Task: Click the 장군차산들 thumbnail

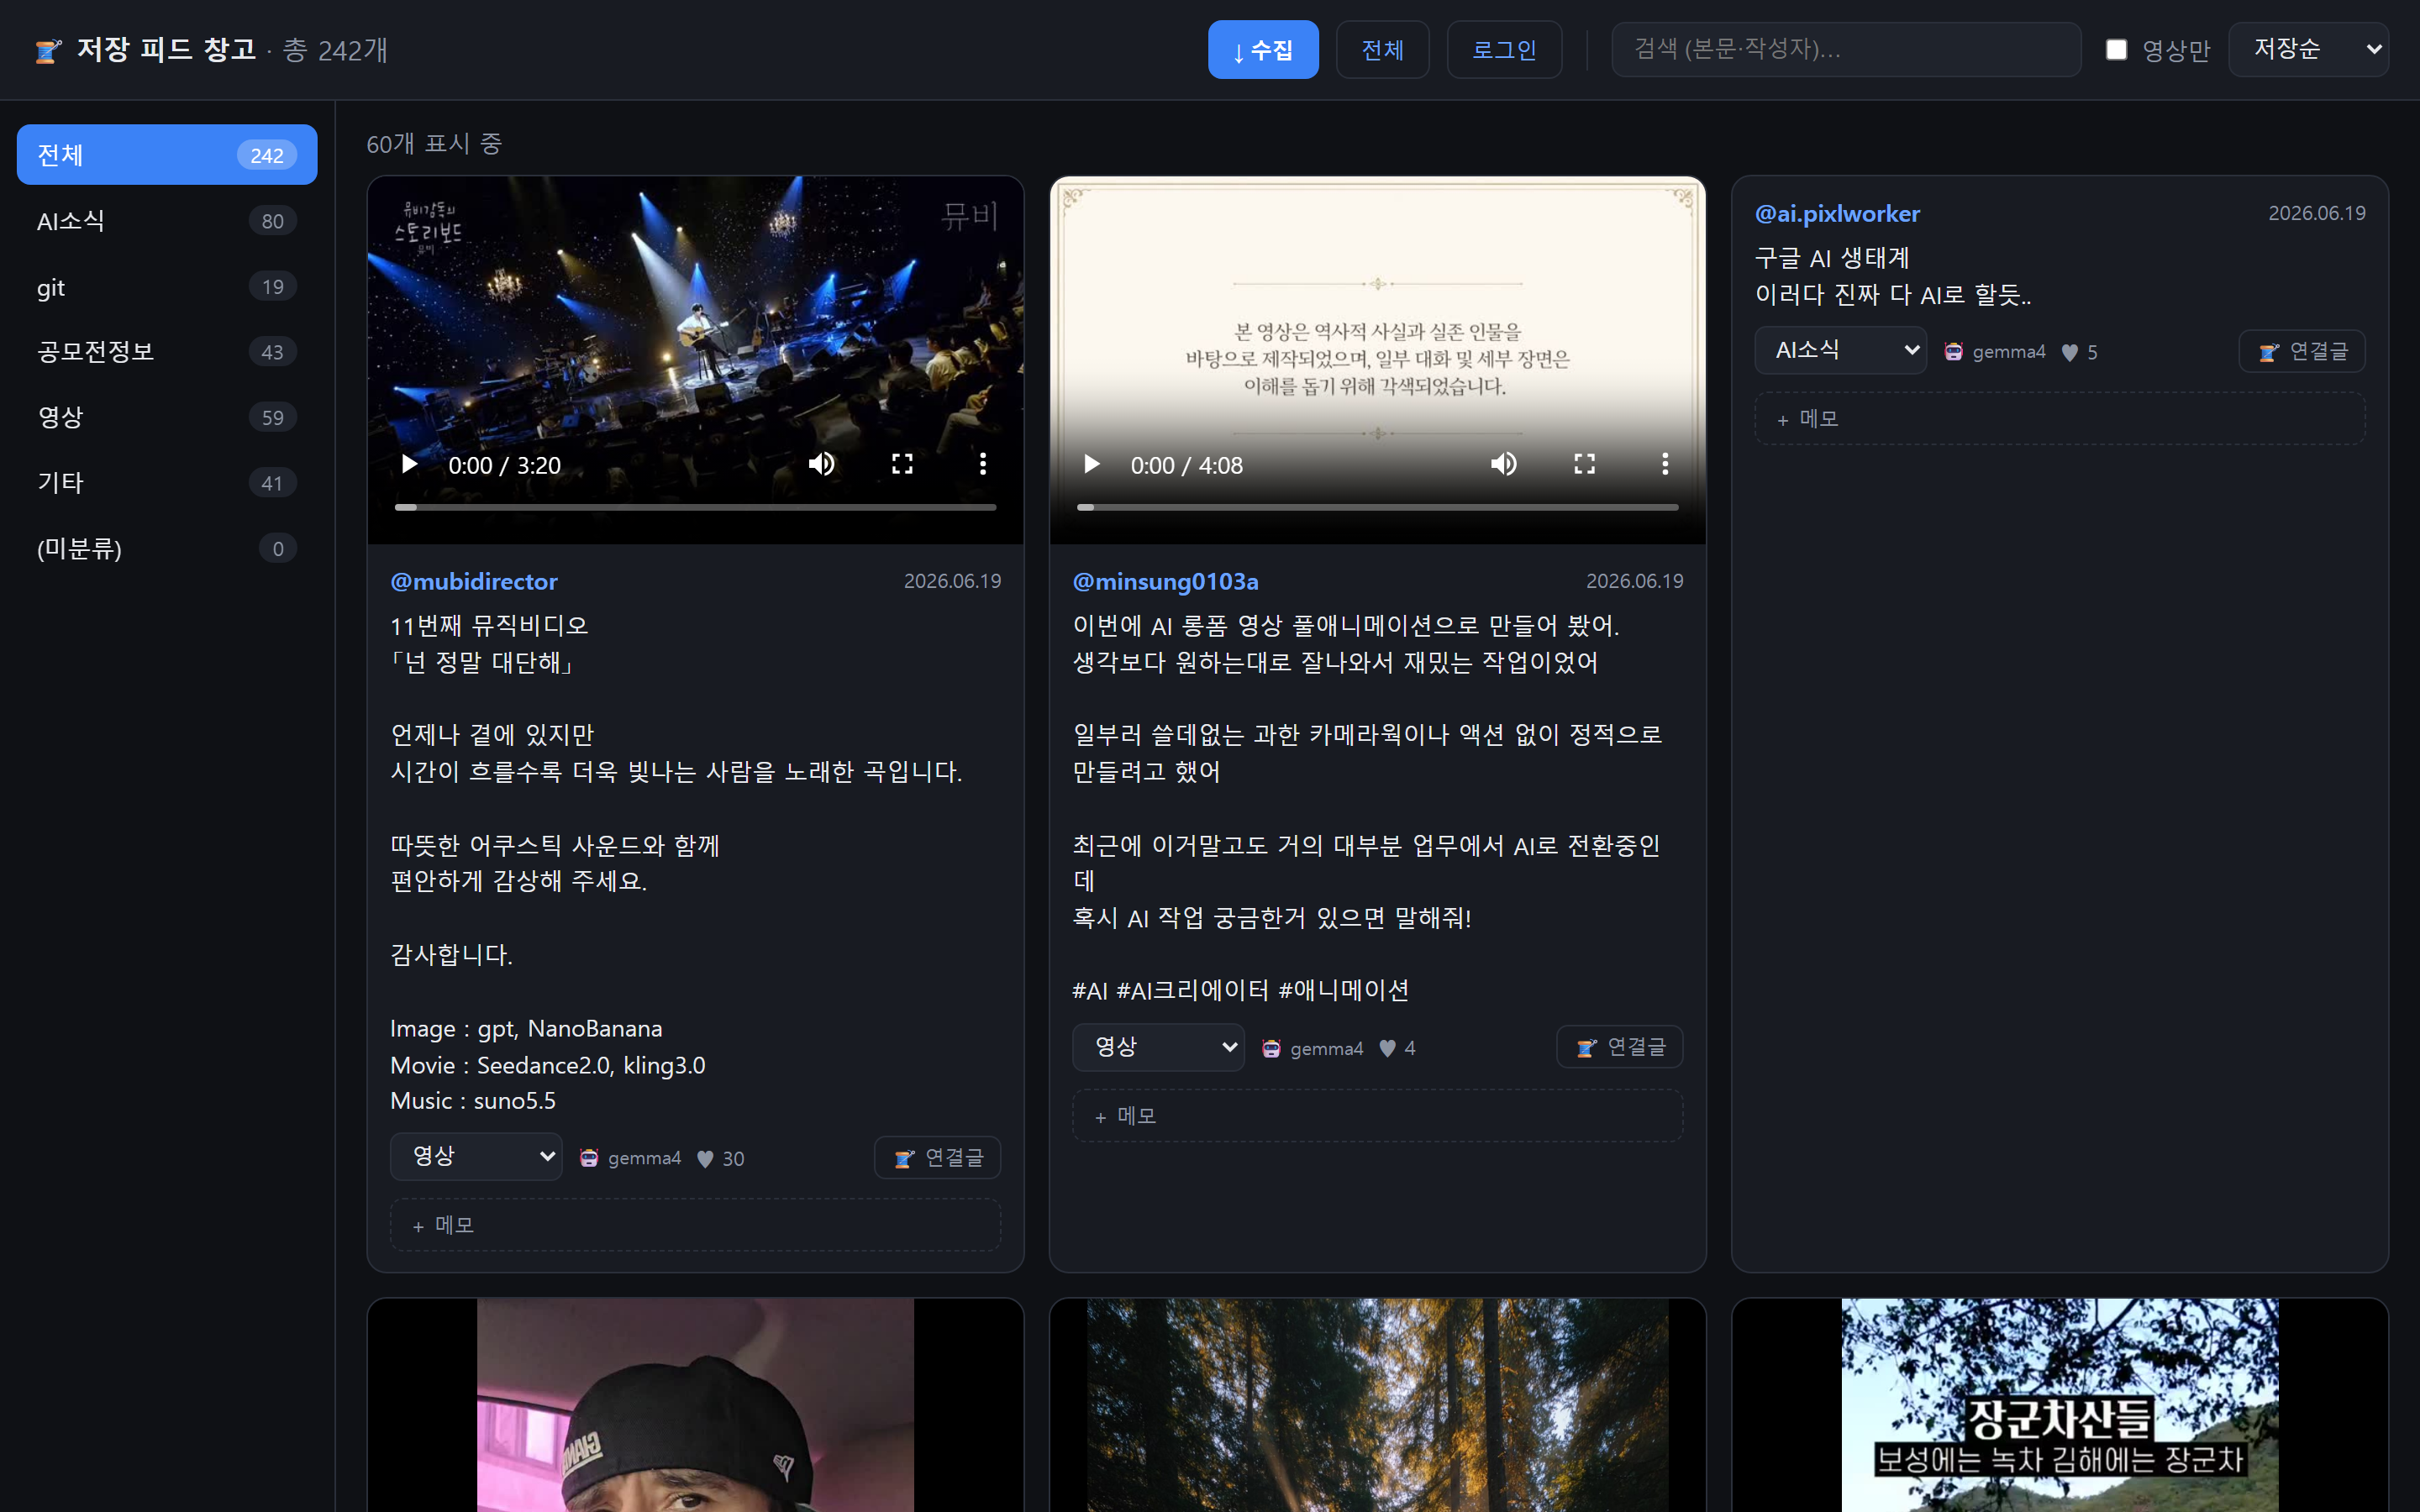Action: tap(2060, 1405)
